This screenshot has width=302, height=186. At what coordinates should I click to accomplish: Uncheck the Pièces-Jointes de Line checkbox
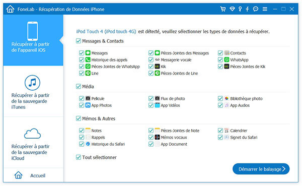click(151, 73)
